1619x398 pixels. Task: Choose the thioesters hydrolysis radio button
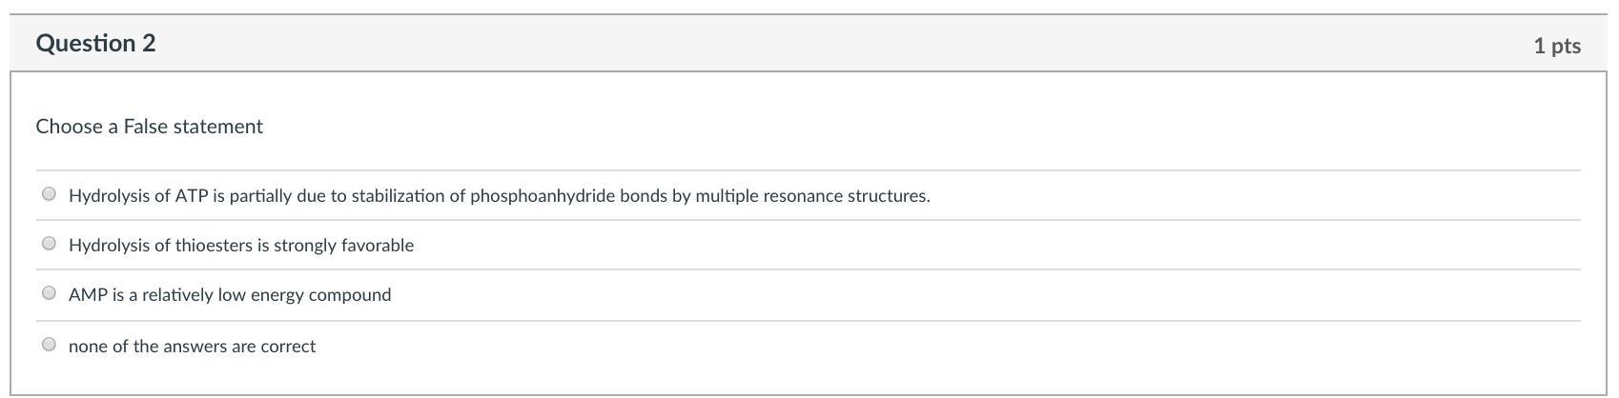50,244
